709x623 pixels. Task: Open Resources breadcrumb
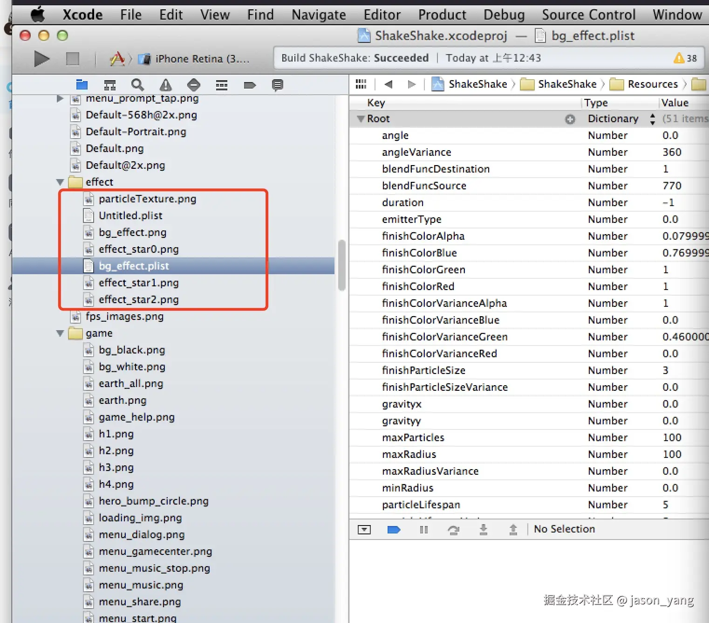coord(644,84)
